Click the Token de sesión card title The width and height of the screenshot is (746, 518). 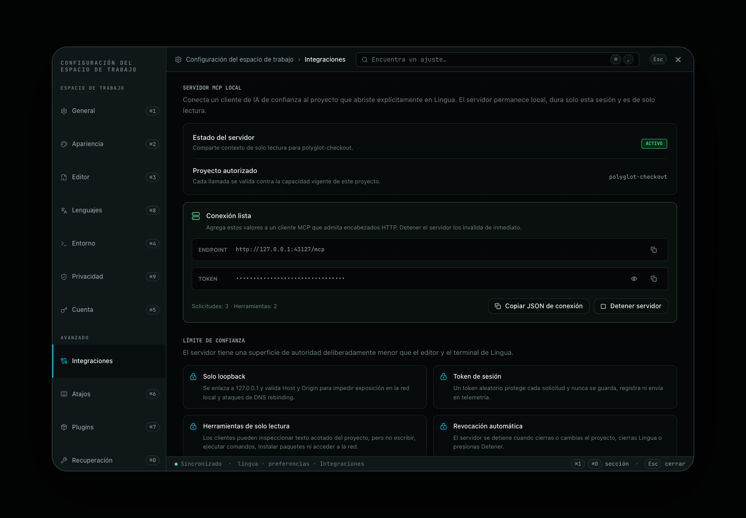(477, 377)
